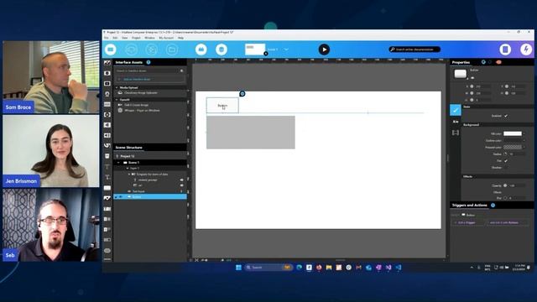Click the device icon at top right
The width and height of the screenshot is (537, 302).
pos(505,49)
